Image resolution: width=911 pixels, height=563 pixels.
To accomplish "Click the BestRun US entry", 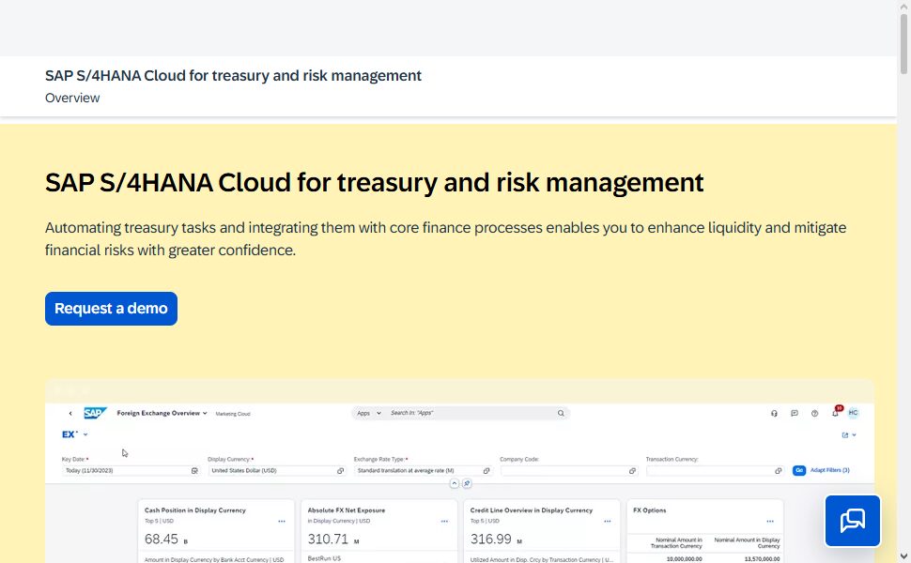I will (324, 558).
